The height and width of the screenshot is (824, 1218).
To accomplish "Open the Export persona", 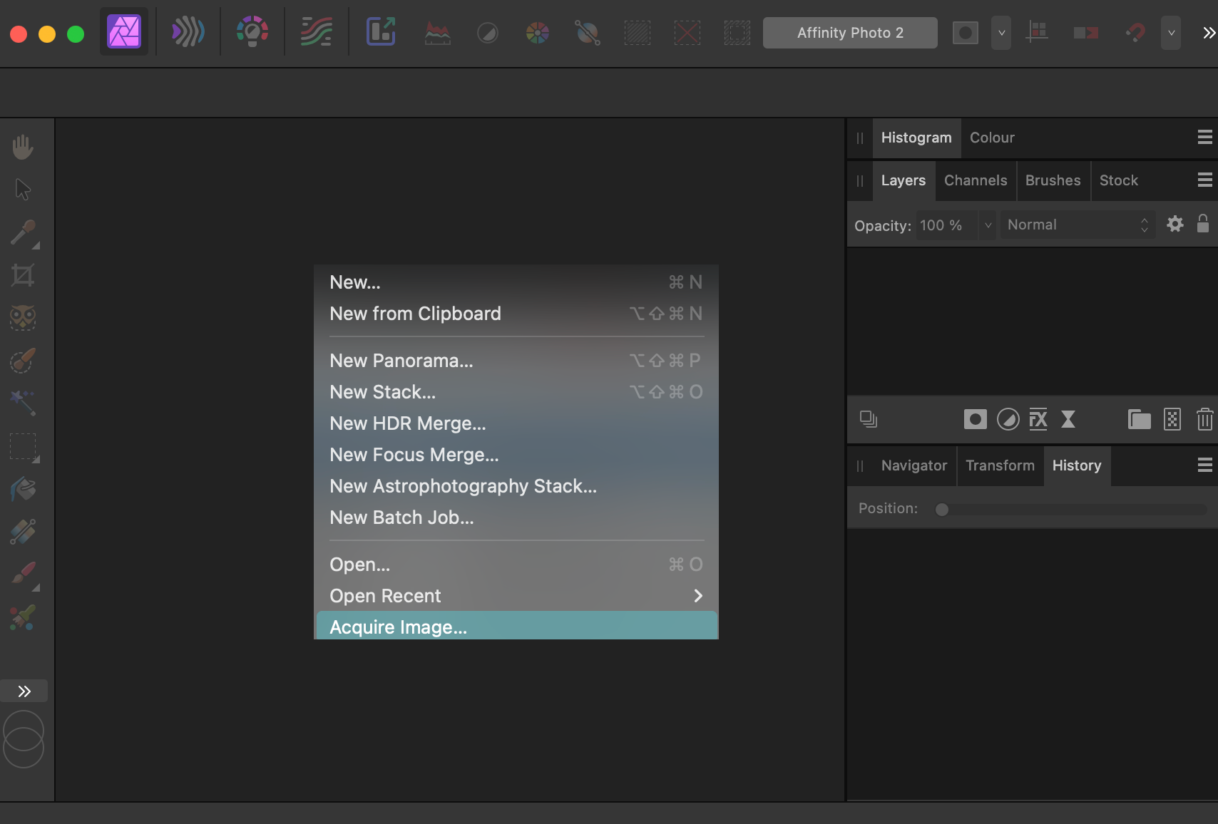I will pos(380,31).
